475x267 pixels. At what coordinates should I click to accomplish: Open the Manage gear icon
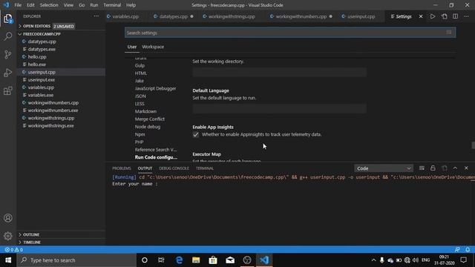[8, 236]
